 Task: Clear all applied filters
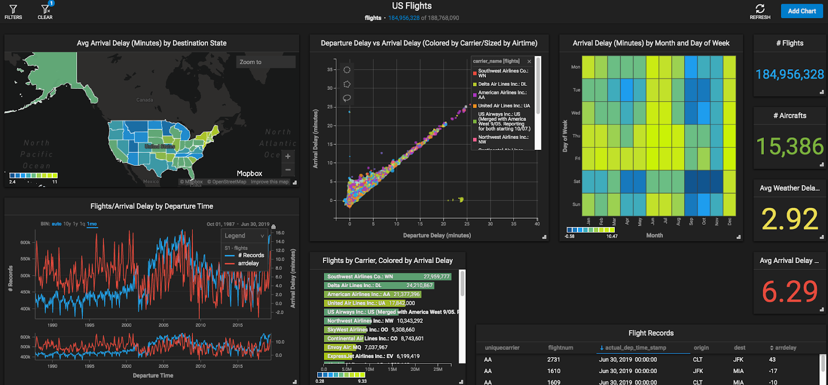(46, 12)
